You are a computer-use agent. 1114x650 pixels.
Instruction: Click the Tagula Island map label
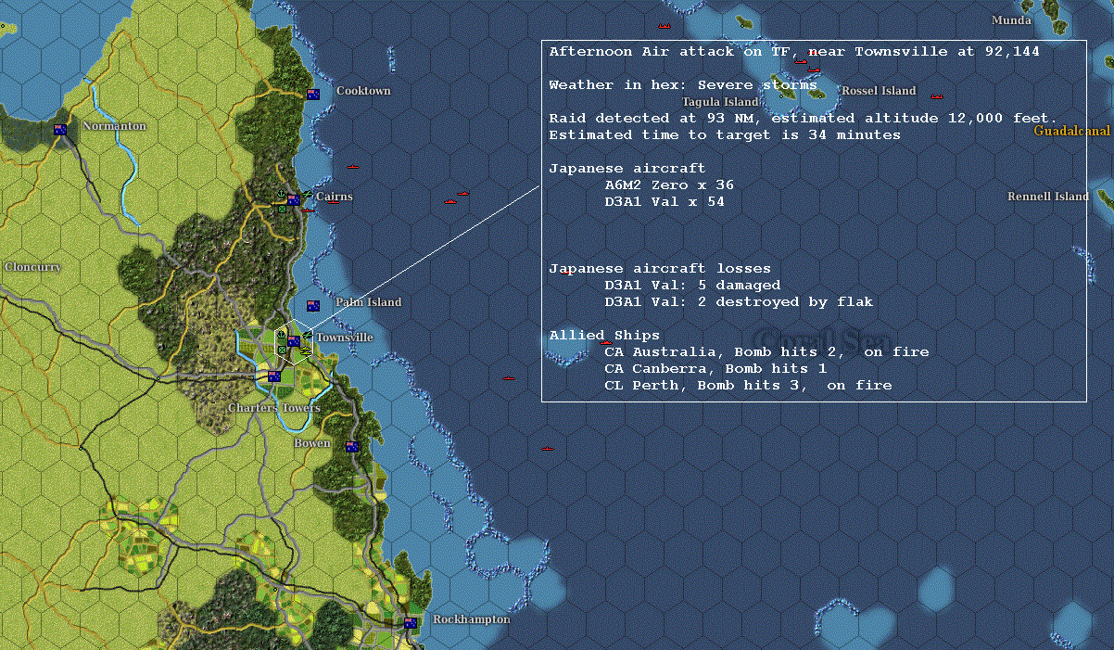tap(720, 102)
